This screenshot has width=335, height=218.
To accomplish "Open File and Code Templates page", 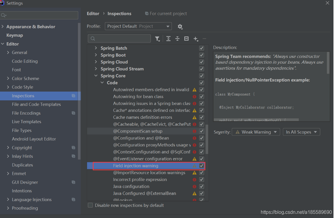I will [36, 104].
